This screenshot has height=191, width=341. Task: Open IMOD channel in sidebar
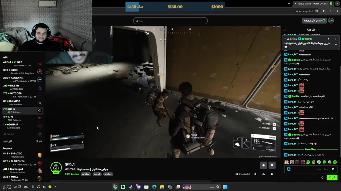tap(23, 72)
